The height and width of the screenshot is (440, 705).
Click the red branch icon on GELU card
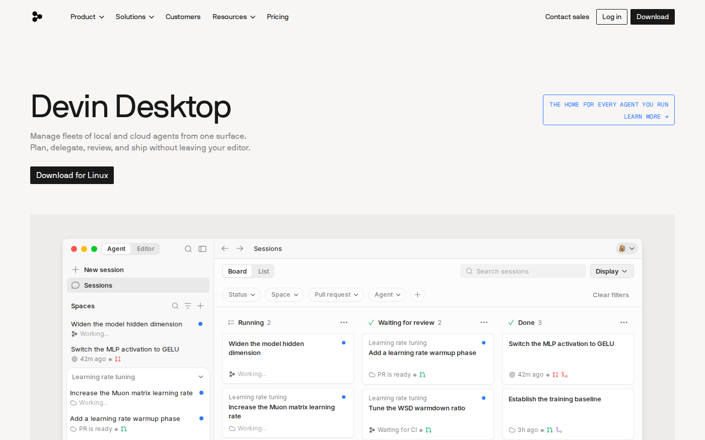[x=565, y=375]
